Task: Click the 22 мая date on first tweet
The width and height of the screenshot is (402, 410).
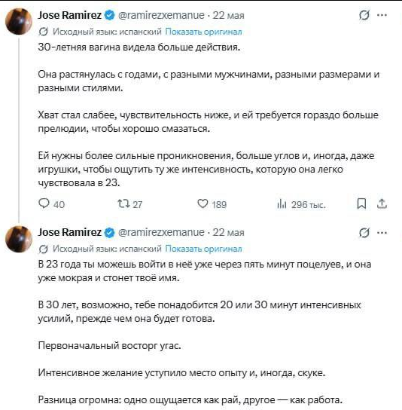Action: point(228,15)
